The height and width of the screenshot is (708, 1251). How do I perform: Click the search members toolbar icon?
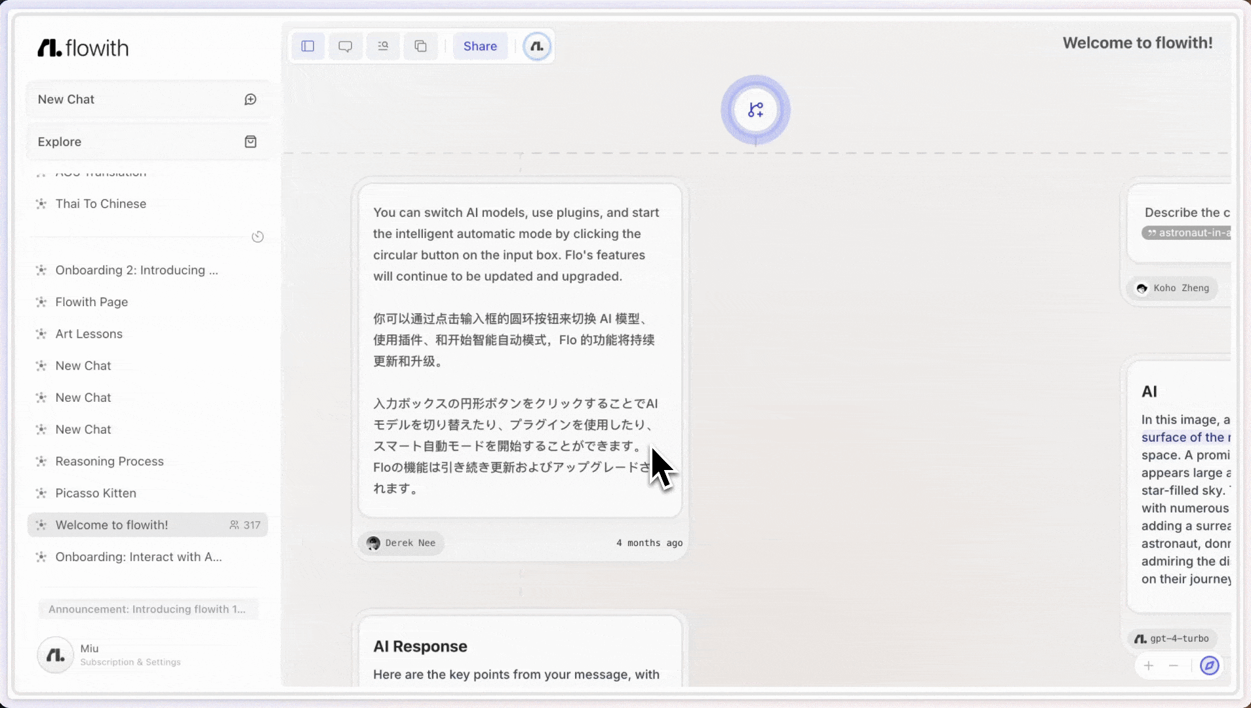point(383,46)
